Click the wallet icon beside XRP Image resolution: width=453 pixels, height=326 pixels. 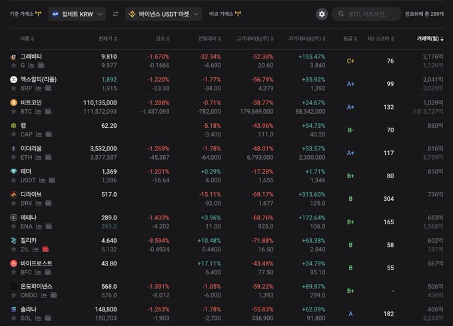coord(48,88)
